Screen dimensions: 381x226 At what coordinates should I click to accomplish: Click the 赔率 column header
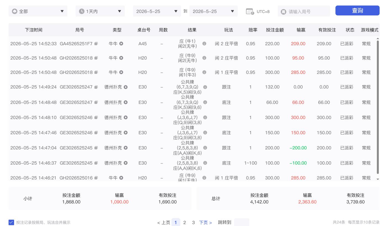[253, 30]
